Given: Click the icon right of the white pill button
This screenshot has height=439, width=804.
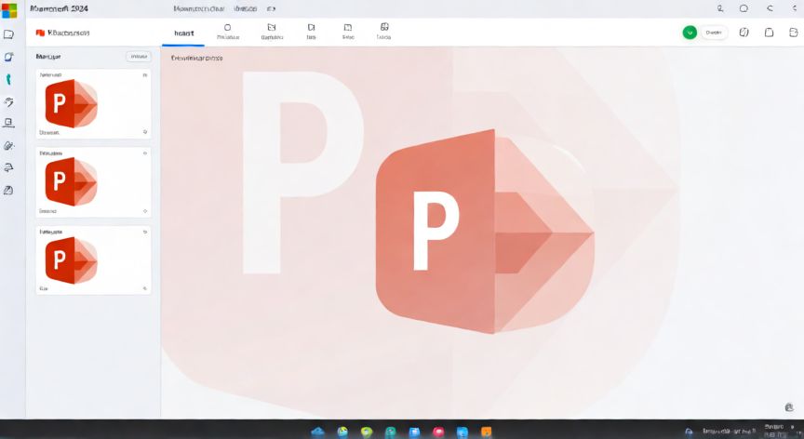Looking at the screenshot, I should (x=744, y=33).
